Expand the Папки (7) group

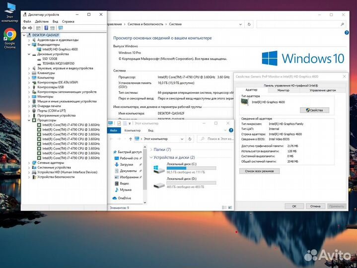[x=151, y=149]
